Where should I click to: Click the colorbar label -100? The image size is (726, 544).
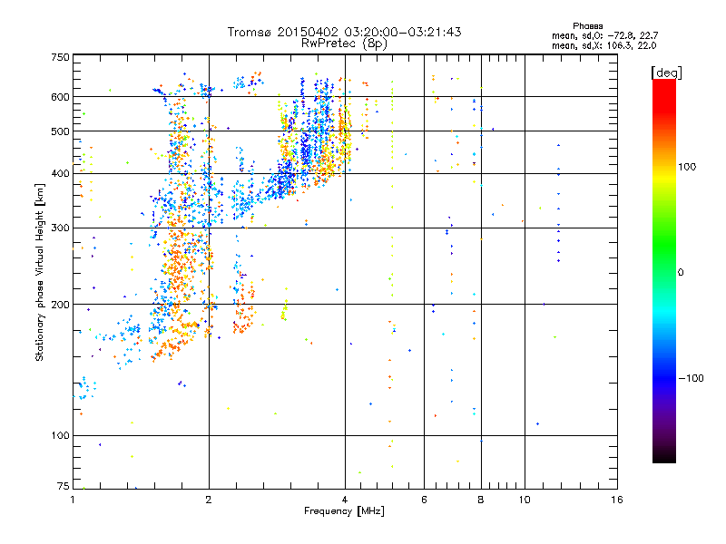[691, 378]
